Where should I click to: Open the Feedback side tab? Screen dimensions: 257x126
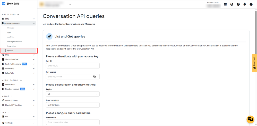(x=254, y=63)
